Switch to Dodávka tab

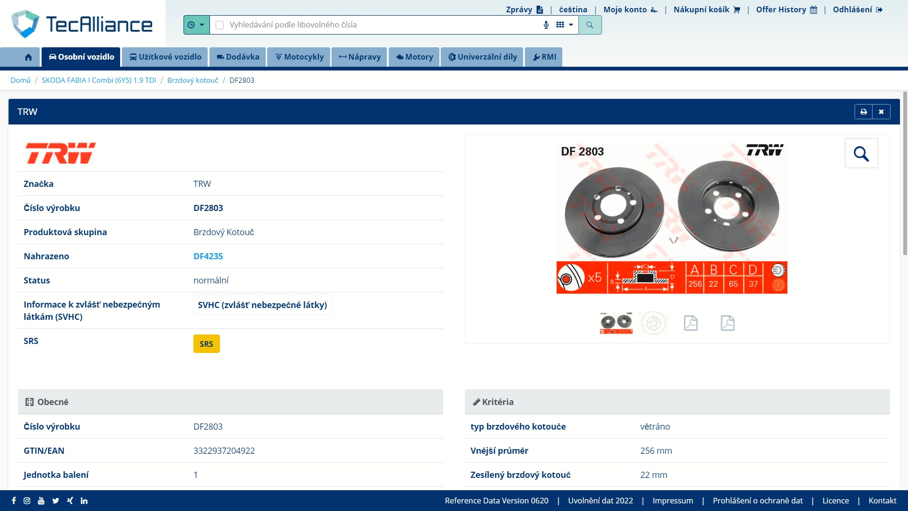[x=238, y=57]
